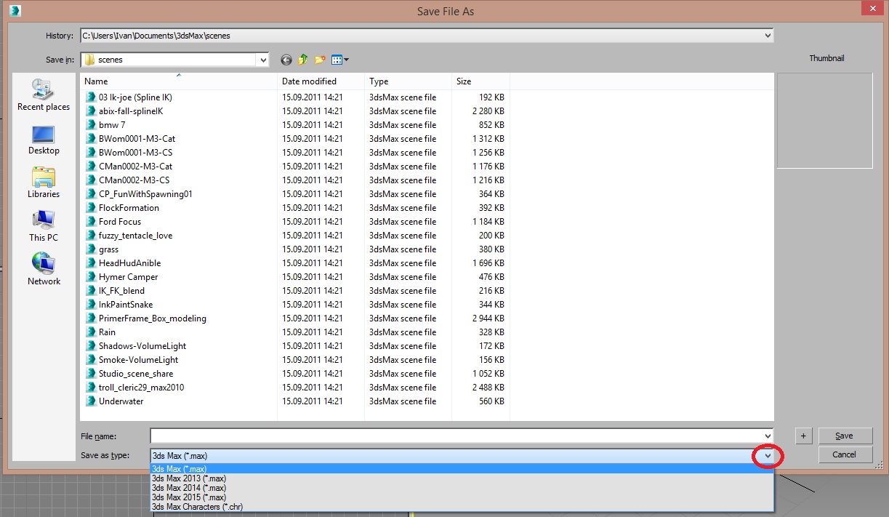Select the file icon beside IK_FK_blend
This screenshot has height=517, width=889.
tap(91, 291)
